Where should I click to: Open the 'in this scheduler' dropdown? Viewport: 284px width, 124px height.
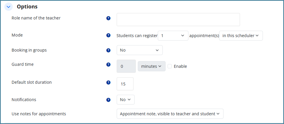click(241, 36)
